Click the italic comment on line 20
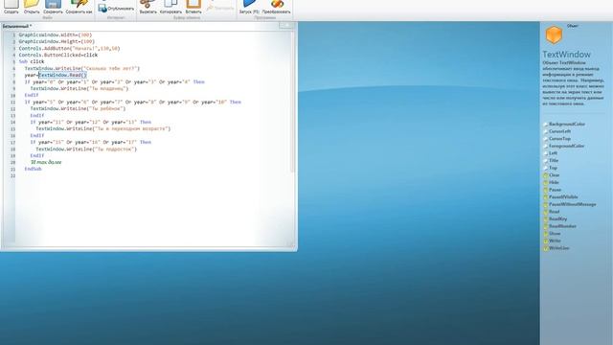The width and height of the screenshot is (613, 345). point(46,162)
